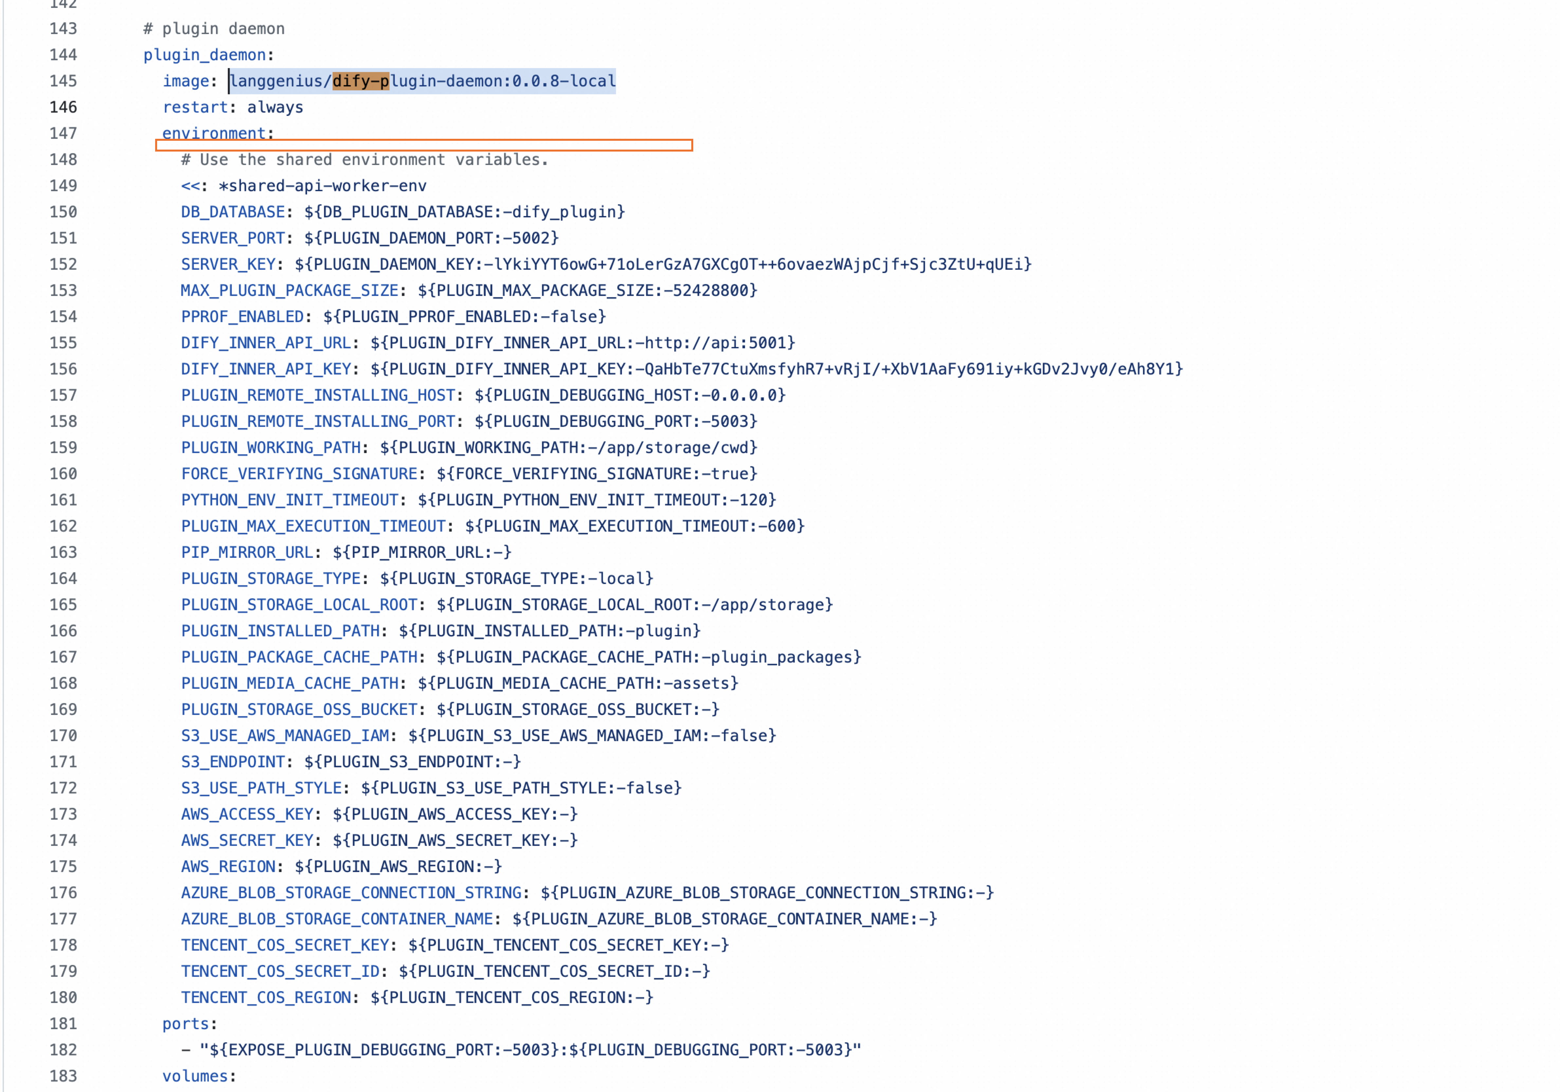Click PLUGIN_STORAGE_TYPE key
The image size is (1560, 1092).
270,579
